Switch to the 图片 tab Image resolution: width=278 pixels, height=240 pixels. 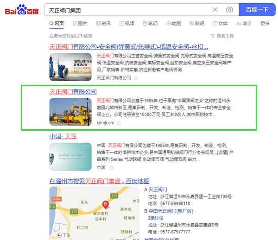[x=80, y=23]
